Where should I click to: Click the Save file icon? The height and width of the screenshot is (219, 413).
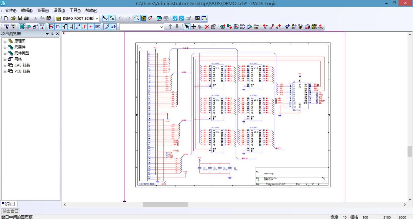[20, 18]
